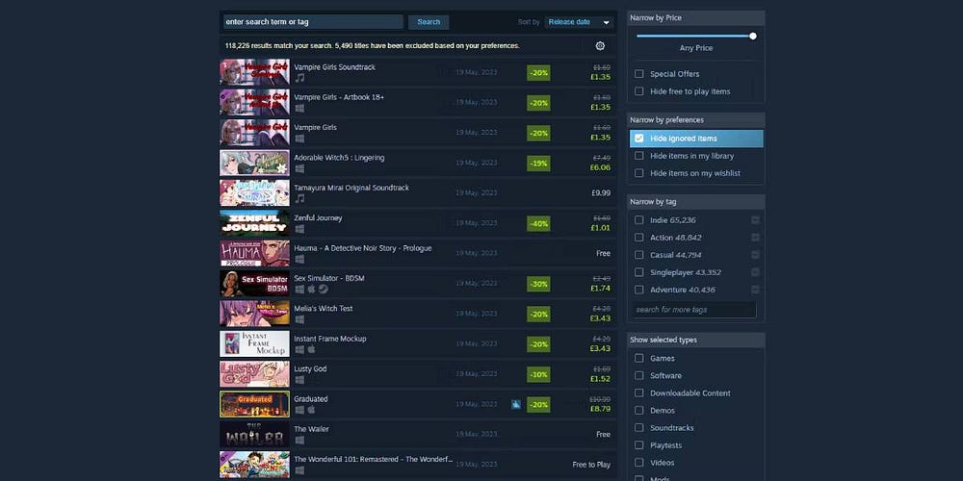This screenshot has width=963, height=481.
Task: Exclude the Adventure tag using its icon
Action: (755, 290)
